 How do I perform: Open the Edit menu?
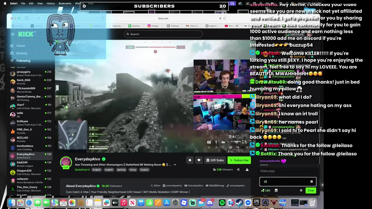pos(31,3)
